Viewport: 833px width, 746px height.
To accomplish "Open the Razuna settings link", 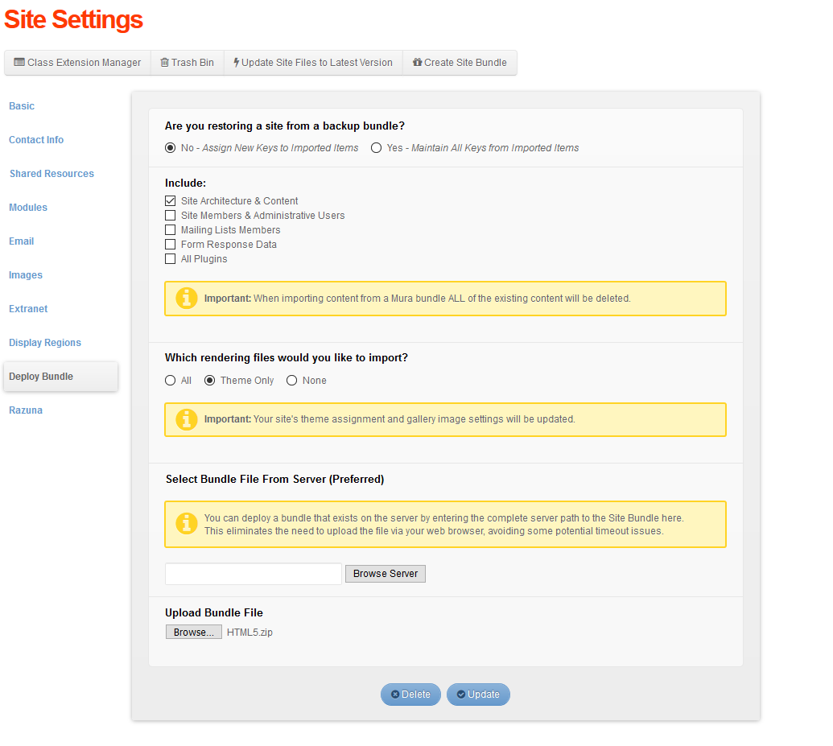I will [x=25, y=410].
